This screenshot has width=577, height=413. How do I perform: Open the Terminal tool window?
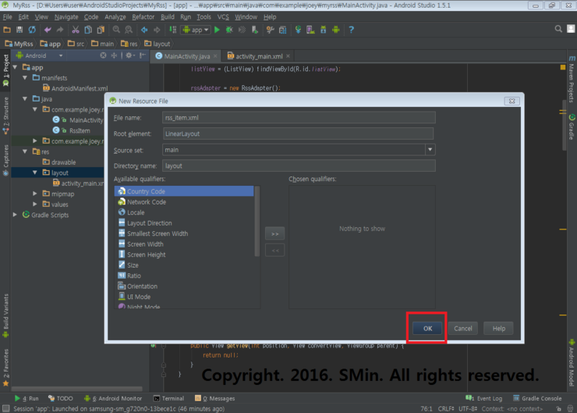(168, 398)
